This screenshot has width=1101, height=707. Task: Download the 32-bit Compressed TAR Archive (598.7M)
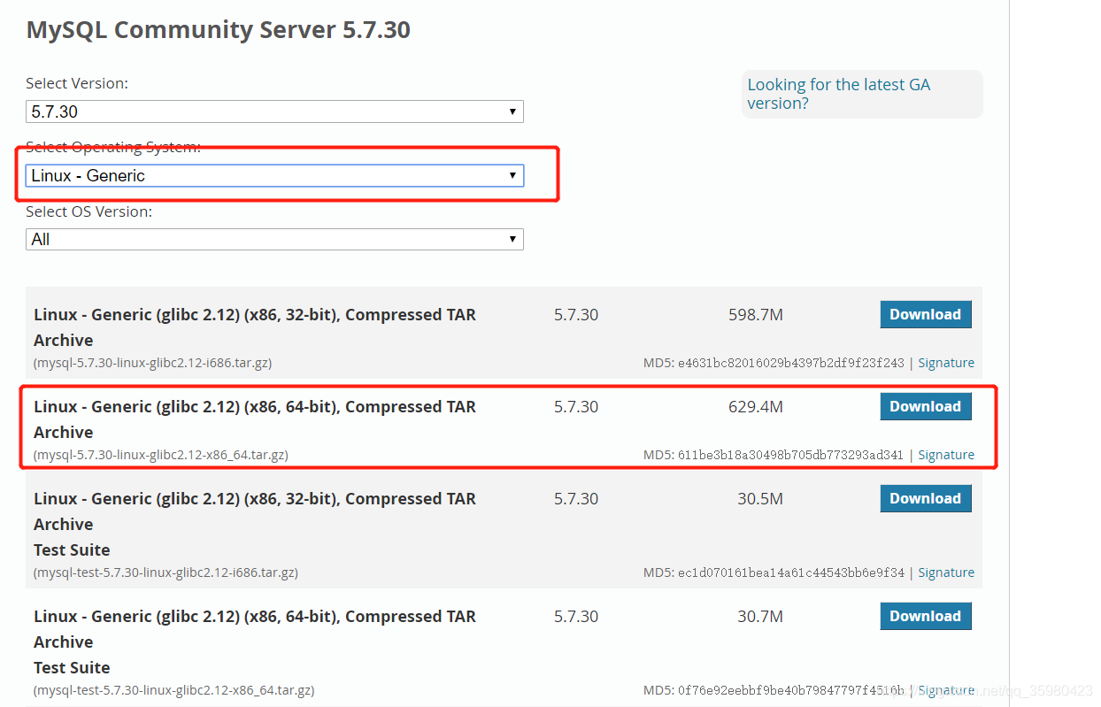tap(926, 314)
